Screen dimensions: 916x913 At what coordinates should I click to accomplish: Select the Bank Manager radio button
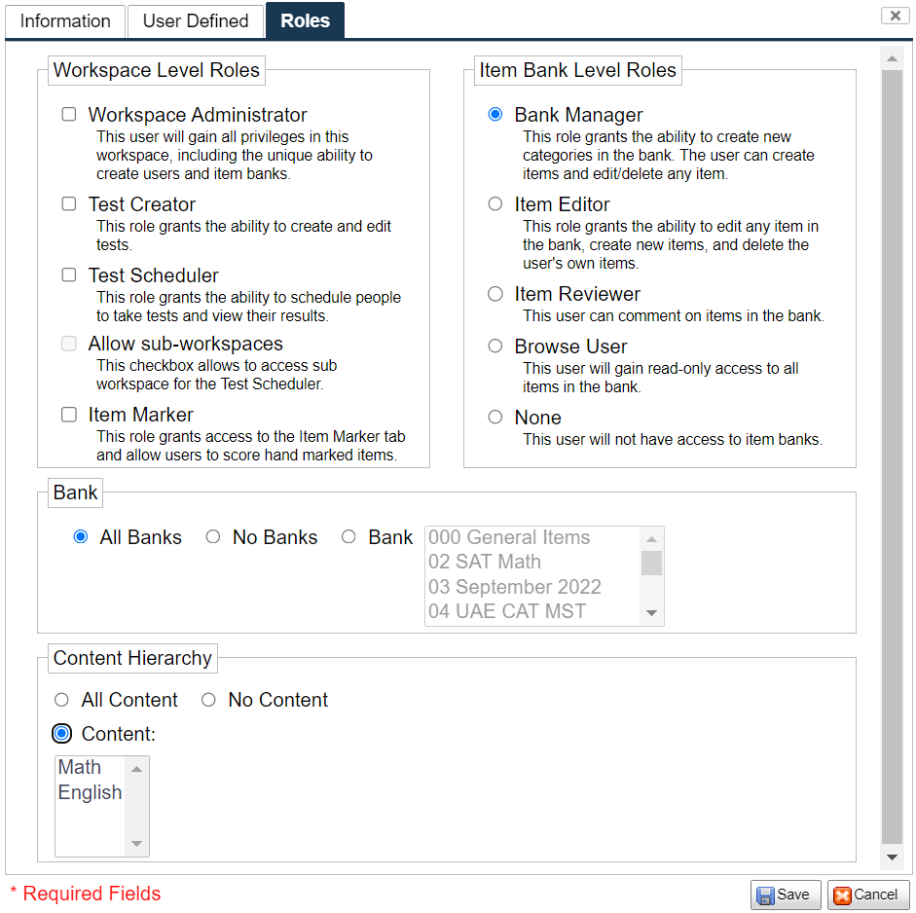point(495,114)
